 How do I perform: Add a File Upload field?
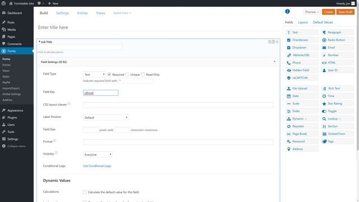(302, 89)
